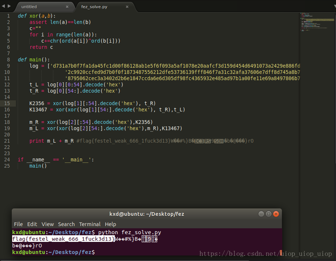Click the 't_L = log[0][0:54]' line

tap(77, 85)
